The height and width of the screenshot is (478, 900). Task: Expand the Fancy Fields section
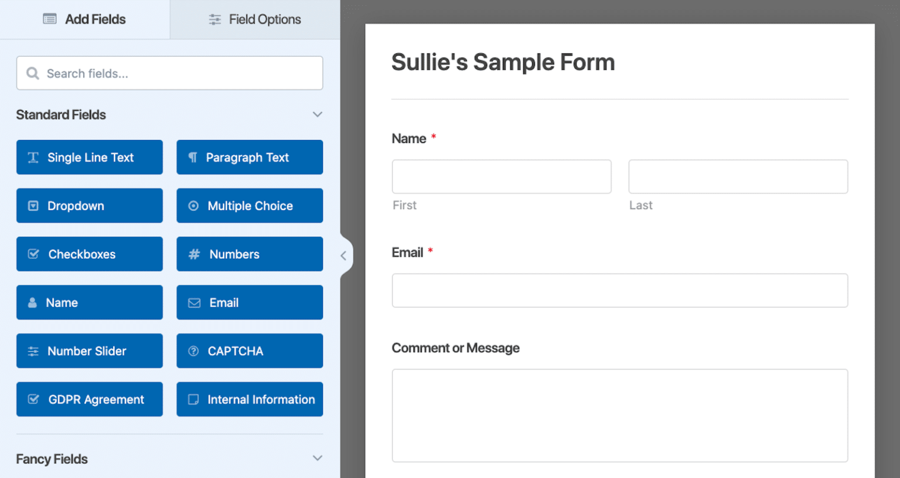tap(317, 458)
